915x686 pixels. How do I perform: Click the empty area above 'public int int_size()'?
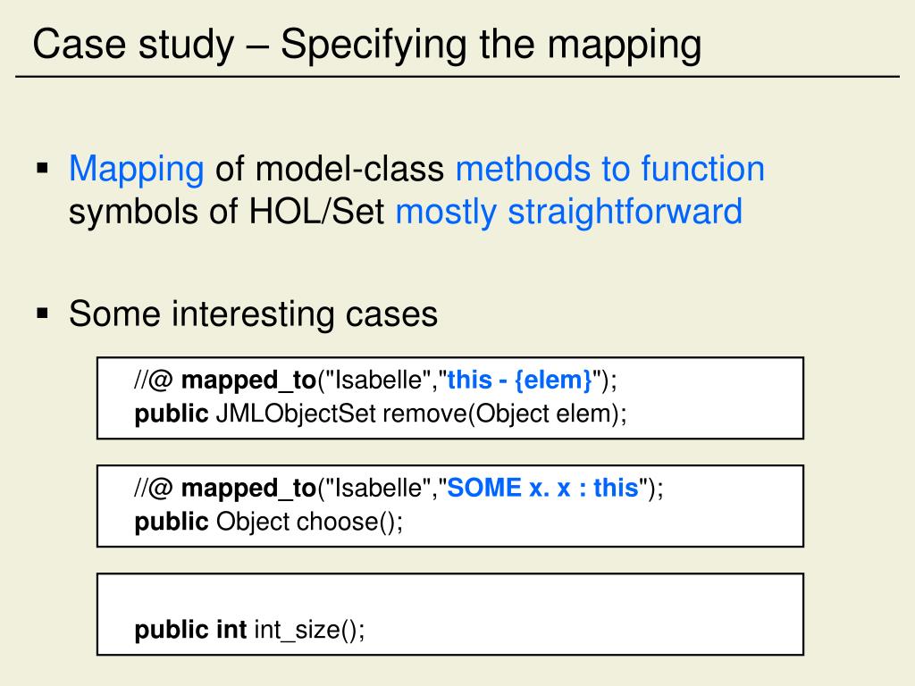click(x=450, y=595)
